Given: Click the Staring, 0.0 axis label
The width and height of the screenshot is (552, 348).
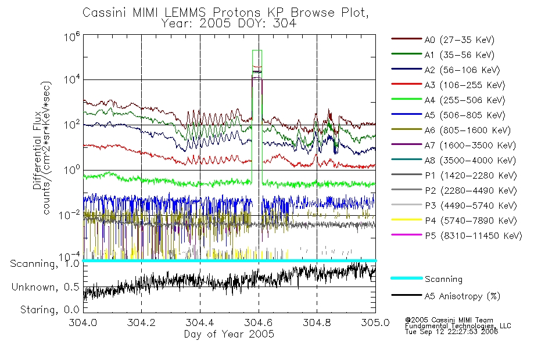Looking at the screenshot, I should point(50,310).
